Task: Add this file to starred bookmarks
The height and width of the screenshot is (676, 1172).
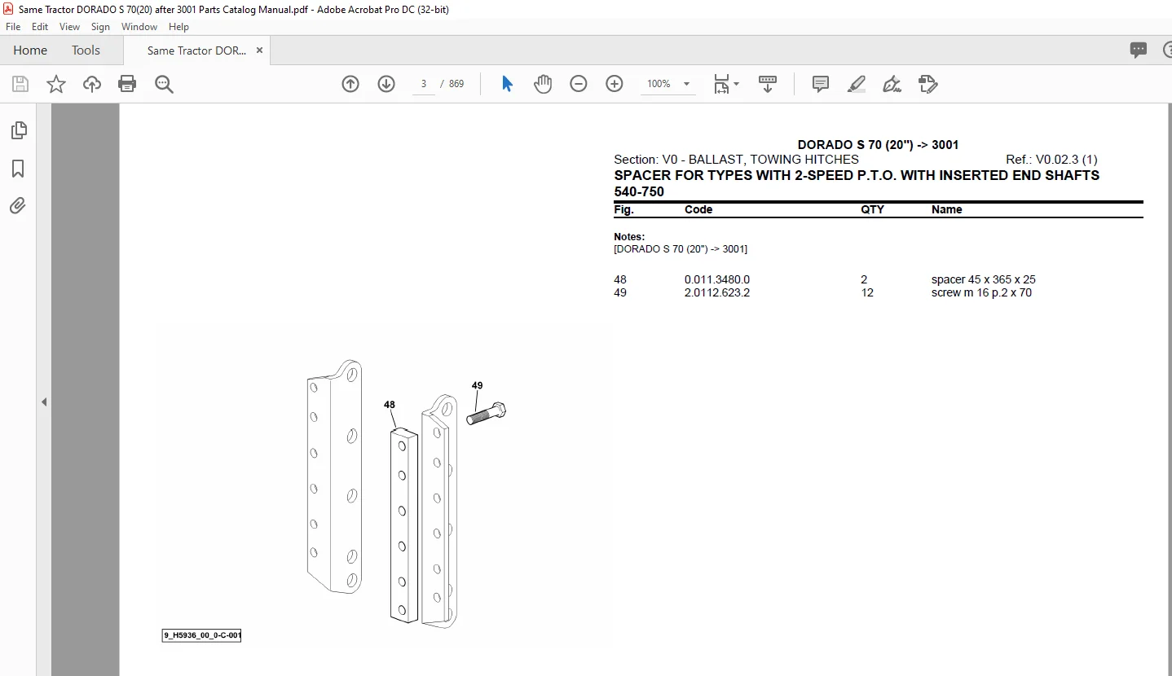Action: (x=56, y=84)
